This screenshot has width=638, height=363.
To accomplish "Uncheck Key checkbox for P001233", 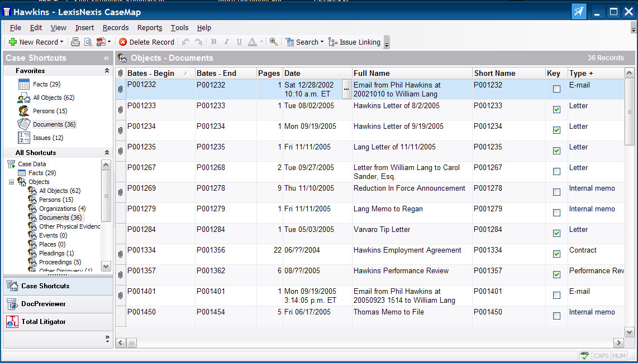I will coord(556,110).
